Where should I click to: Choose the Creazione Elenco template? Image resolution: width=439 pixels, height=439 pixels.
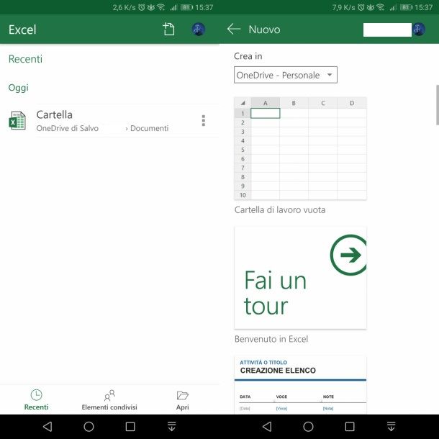click(300, 385)
